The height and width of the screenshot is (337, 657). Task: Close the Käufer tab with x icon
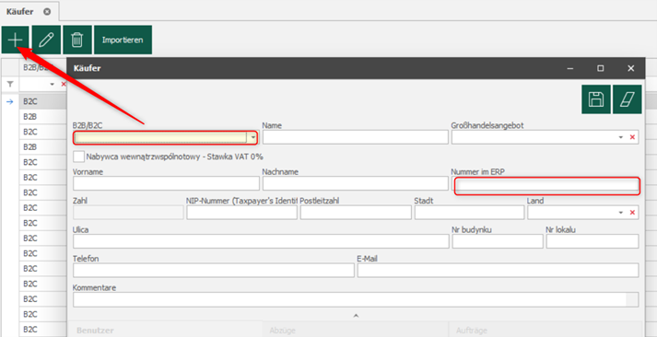click(47, 12)
